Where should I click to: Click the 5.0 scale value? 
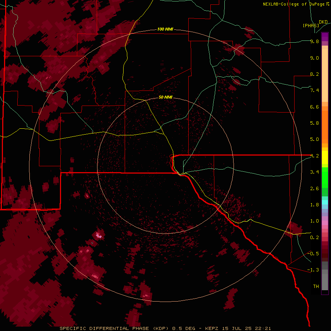(314, 139)
